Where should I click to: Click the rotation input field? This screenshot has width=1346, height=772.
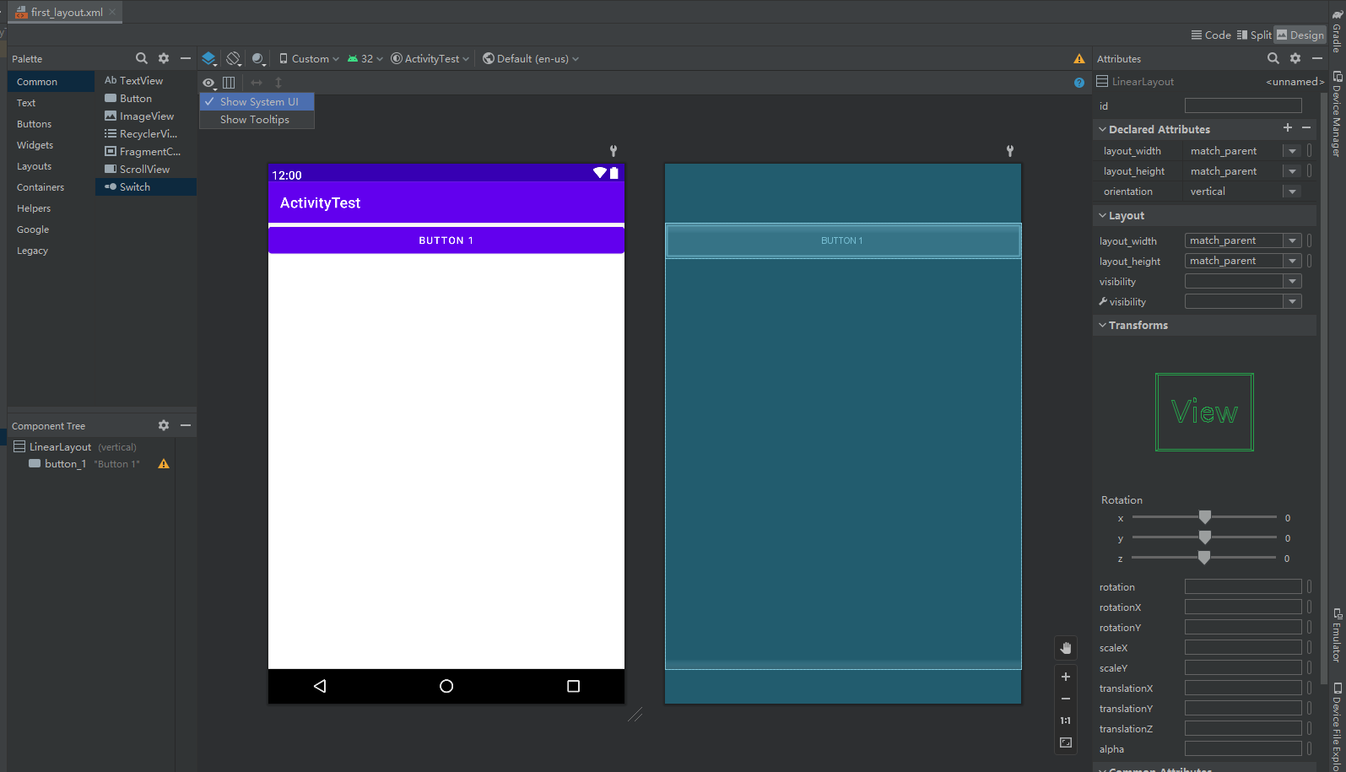pos(1243,586)
